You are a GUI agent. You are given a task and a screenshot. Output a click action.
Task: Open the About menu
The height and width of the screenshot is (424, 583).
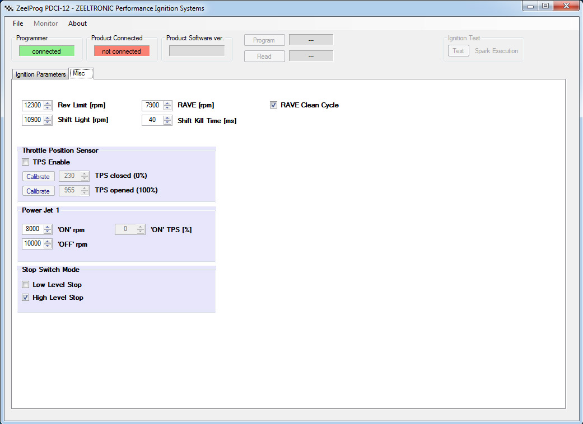(x=77, y=23)
